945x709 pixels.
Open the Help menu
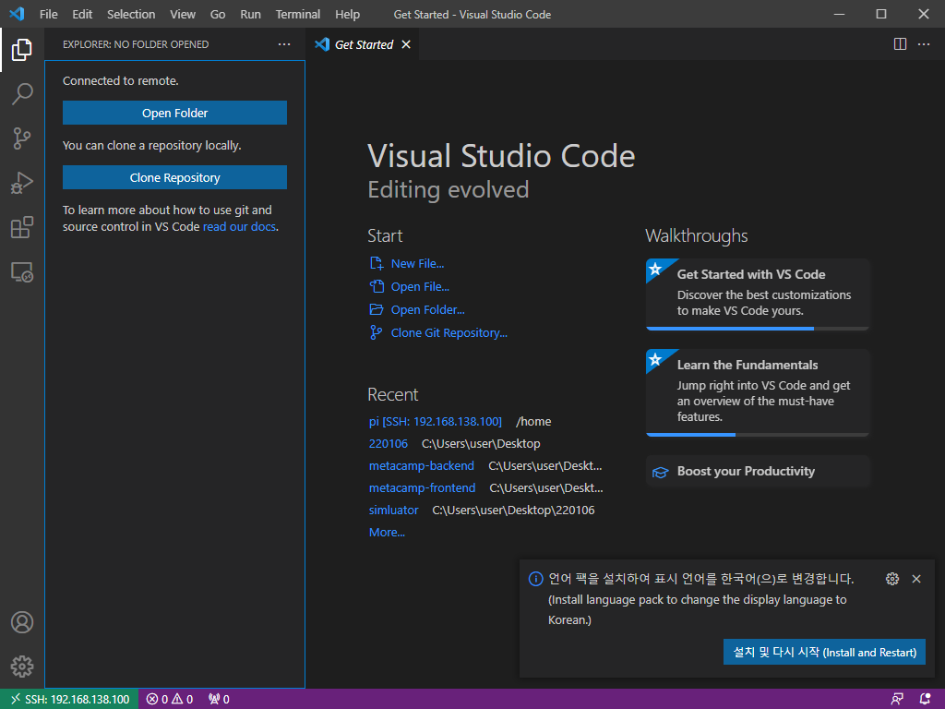[x=347, y=14]
